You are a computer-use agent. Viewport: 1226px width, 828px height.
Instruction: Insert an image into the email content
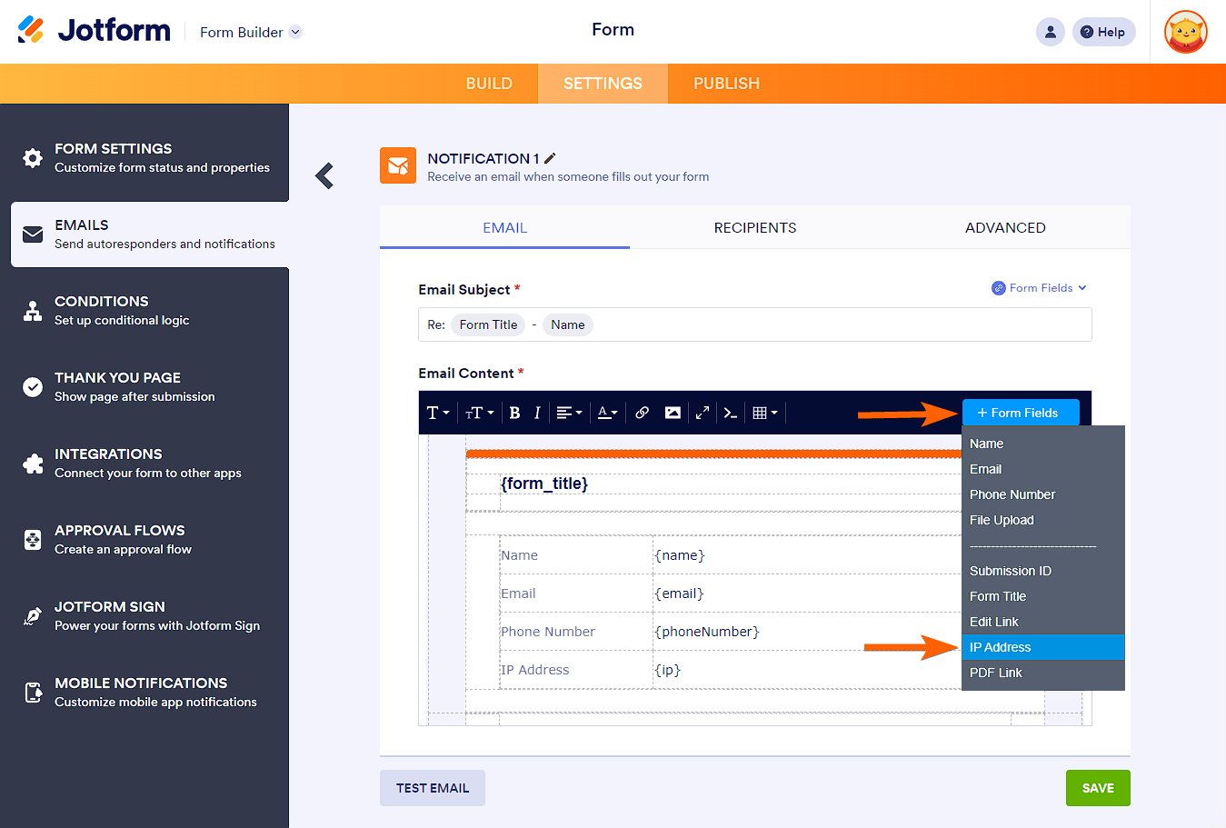[x=672, y=412]
